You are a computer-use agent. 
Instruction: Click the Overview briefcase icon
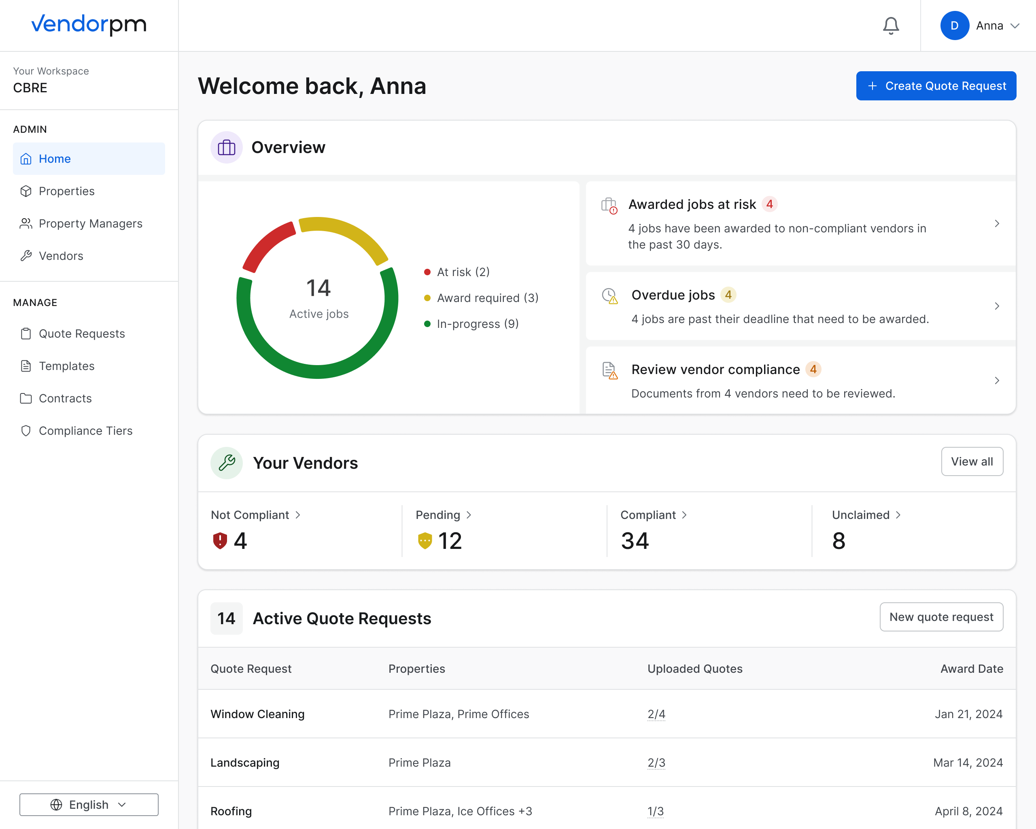point(226,147)
